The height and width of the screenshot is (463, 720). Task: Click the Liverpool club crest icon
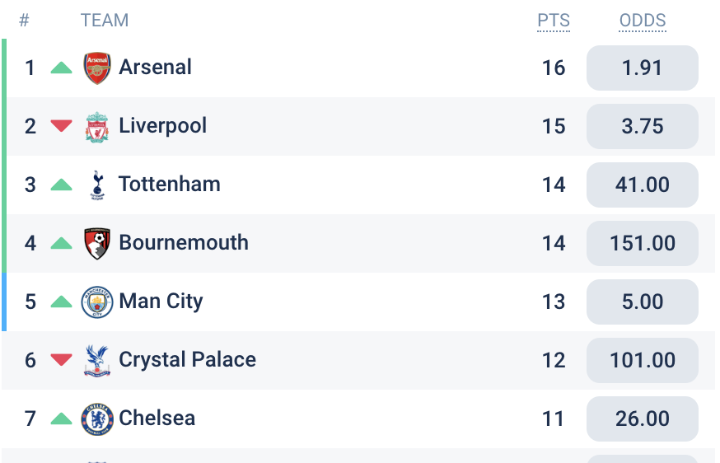point(97,127)
